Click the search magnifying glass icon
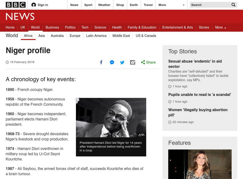Viewport: 243px width, 179px height. (x=233, y=5)
